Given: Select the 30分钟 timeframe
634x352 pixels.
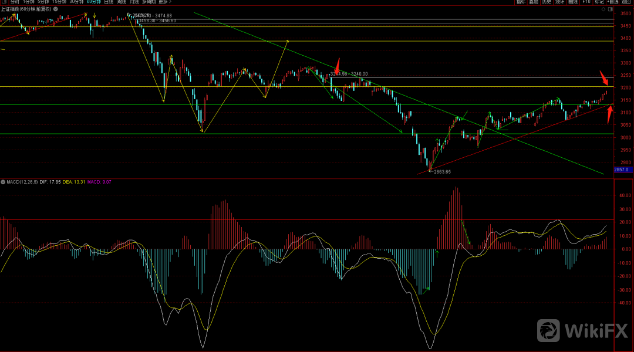Looking at the screenshot, I should pyautogui.click(x=76, y=2).
